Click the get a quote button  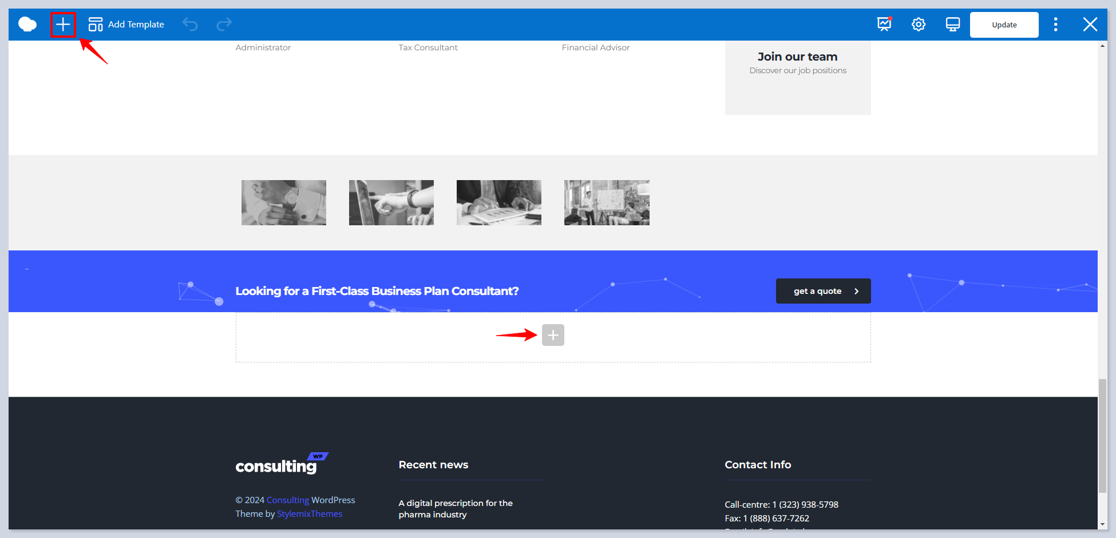coord(823,291)
